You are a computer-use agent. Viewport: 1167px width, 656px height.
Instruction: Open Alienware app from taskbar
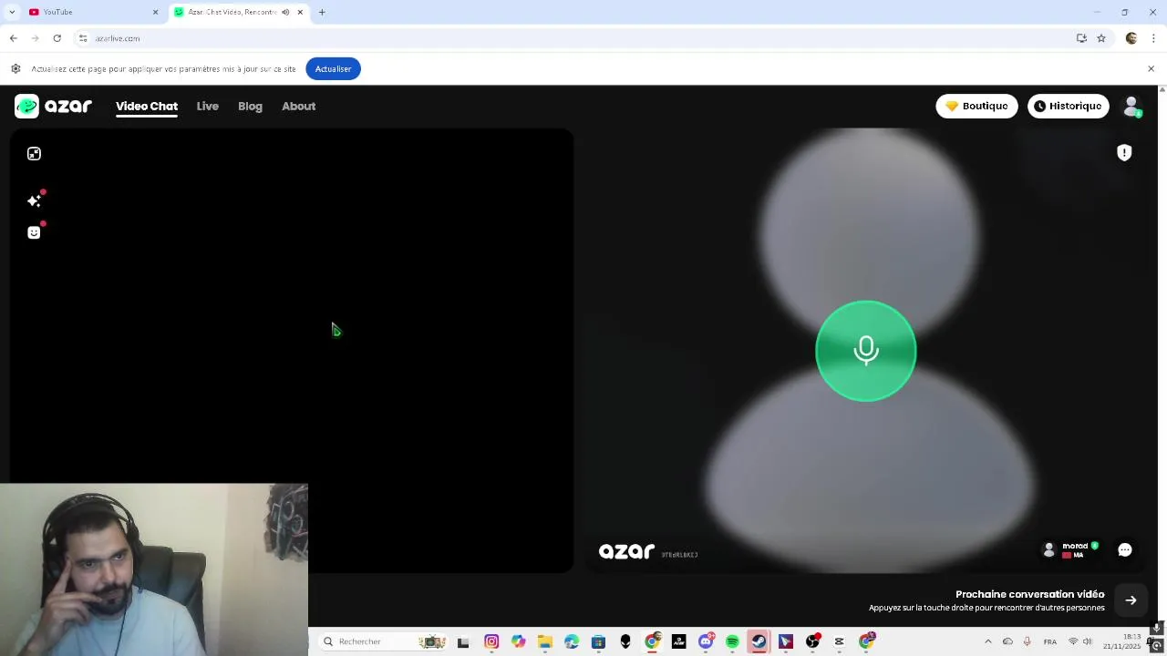pos(625,641)
